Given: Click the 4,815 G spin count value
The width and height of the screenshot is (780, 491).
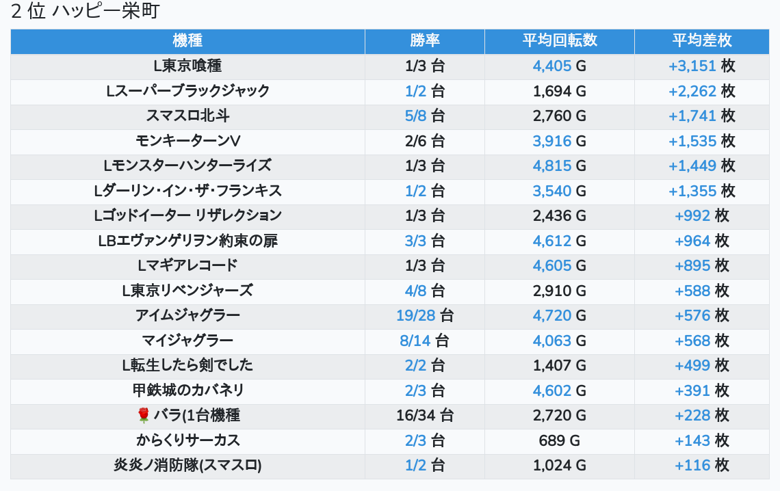Looking at the screenshot, I should 559,166.
